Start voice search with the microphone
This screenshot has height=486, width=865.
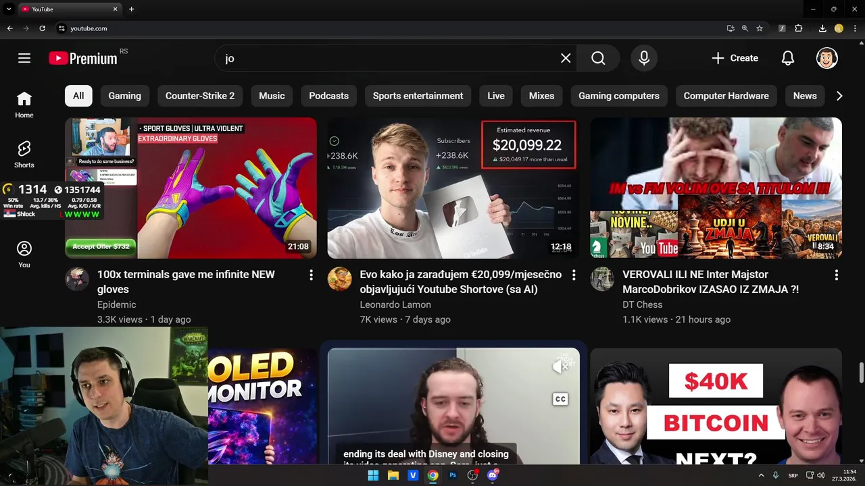pos(644,58)
